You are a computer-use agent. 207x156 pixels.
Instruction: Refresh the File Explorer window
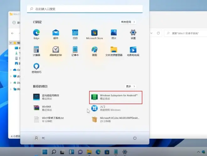(x=158, y=33)
